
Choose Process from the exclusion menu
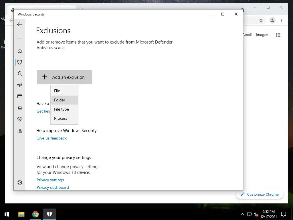pyautogui.click(x=64, y=118)
